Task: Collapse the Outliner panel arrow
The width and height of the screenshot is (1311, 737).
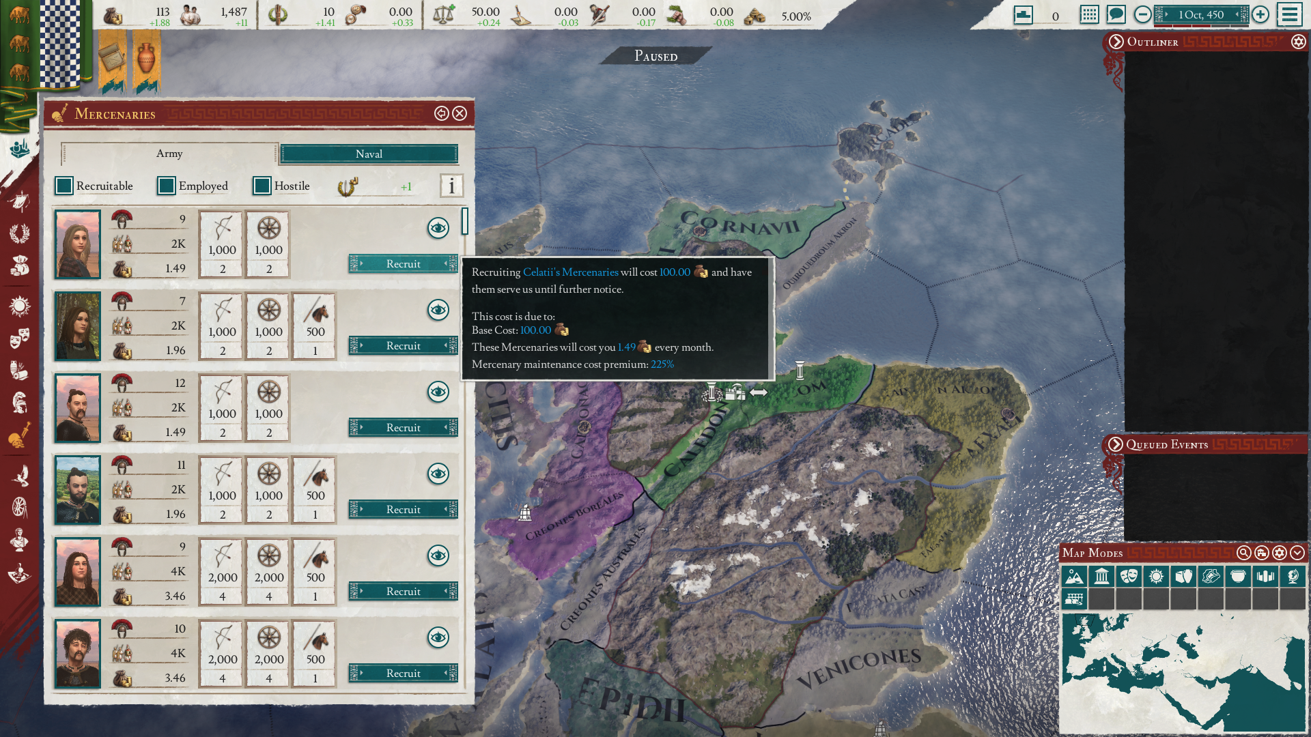Action: tap(1116, 42)
